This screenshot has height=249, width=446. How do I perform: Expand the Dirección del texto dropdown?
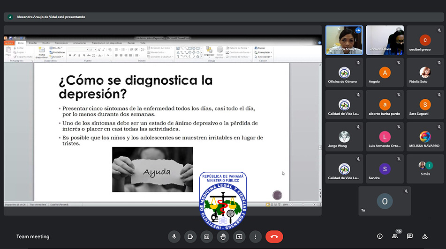(159, 48)
